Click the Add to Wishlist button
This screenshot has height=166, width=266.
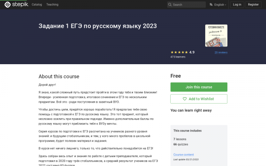pos(199,99)
